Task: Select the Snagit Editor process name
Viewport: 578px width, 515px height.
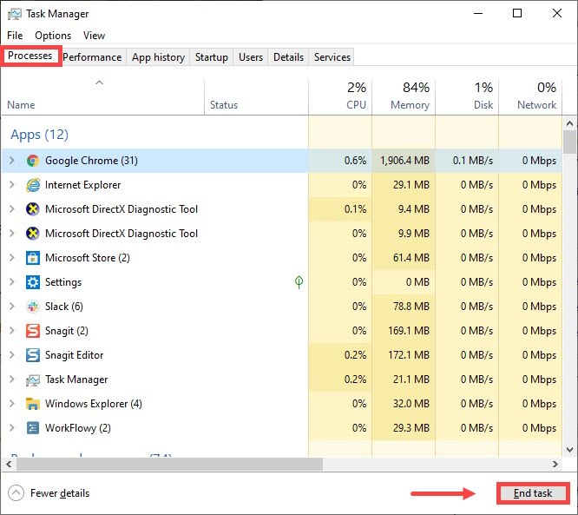Action: pyautogui.click(x=74, y=355)
